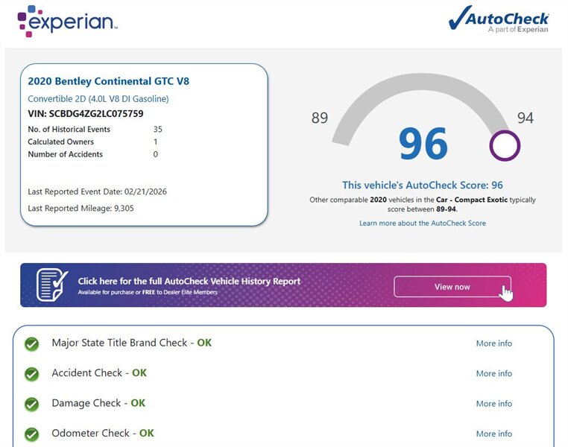Image resolution: width=568 pixels, height=447 pixels.
Task: Click the Last Reported Mileage line
Action: (81, 208)
